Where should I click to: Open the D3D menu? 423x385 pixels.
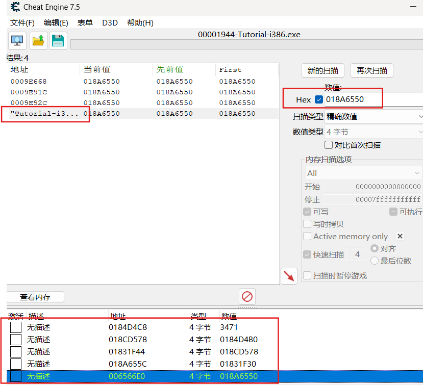110,23
